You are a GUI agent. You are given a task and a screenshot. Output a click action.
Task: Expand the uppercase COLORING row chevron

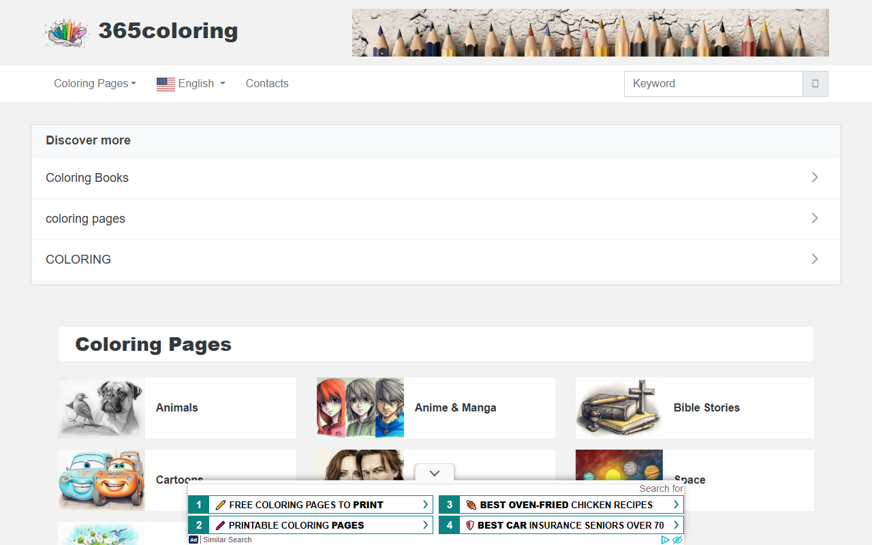pyautogui.click(x=815, y=259)
